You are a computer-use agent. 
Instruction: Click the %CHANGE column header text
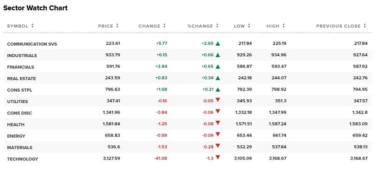(200, 26)
